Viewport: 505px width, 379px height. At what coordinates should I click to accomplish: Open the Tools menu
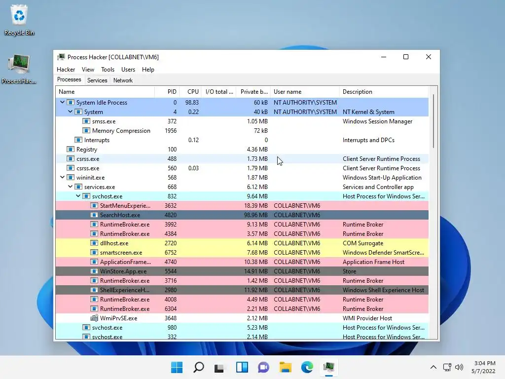click(x=108, y=69)
